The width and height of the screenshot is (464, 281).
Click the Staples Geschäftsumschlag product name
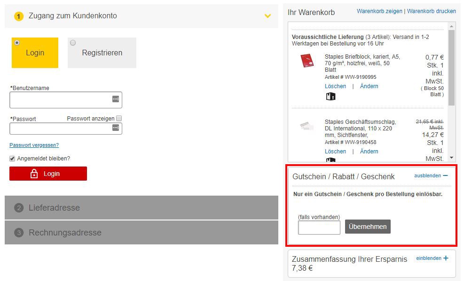click(x=360, y=129)
